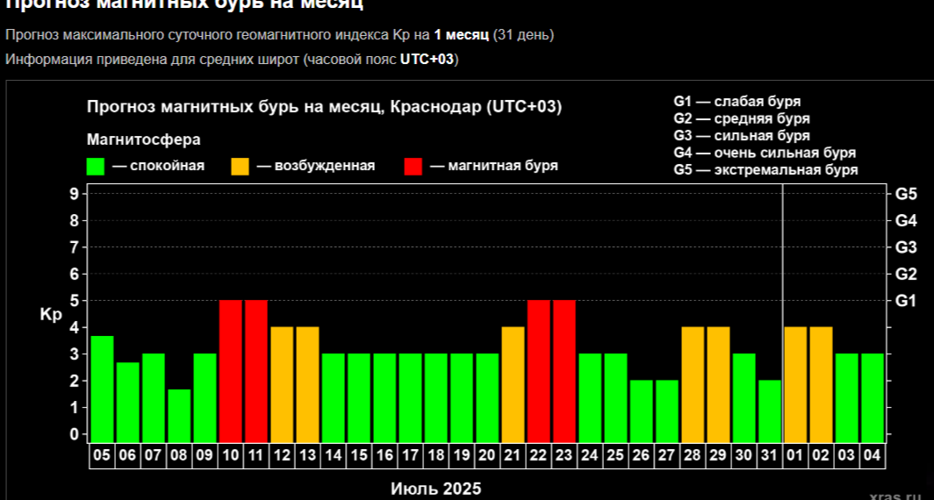The height and width of the screenshot is (500, 934).
Task: Click the G1 storm level axis label
Action: [x=905, y=301]
